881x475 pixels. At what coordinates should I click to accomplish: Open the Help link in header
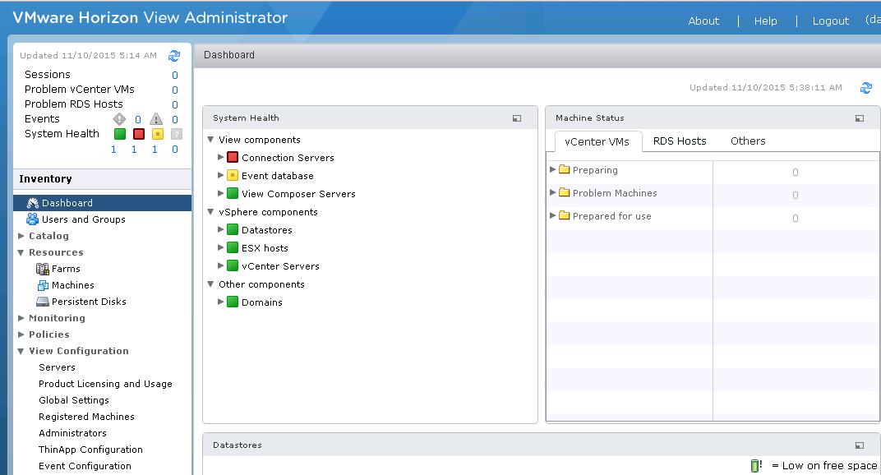tap(765, 21)
